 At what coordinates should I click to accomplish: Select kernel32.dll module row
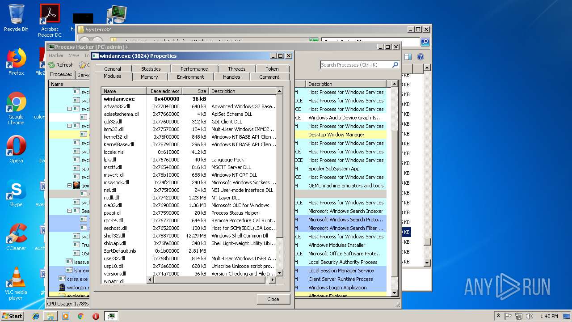coord(189,137)
